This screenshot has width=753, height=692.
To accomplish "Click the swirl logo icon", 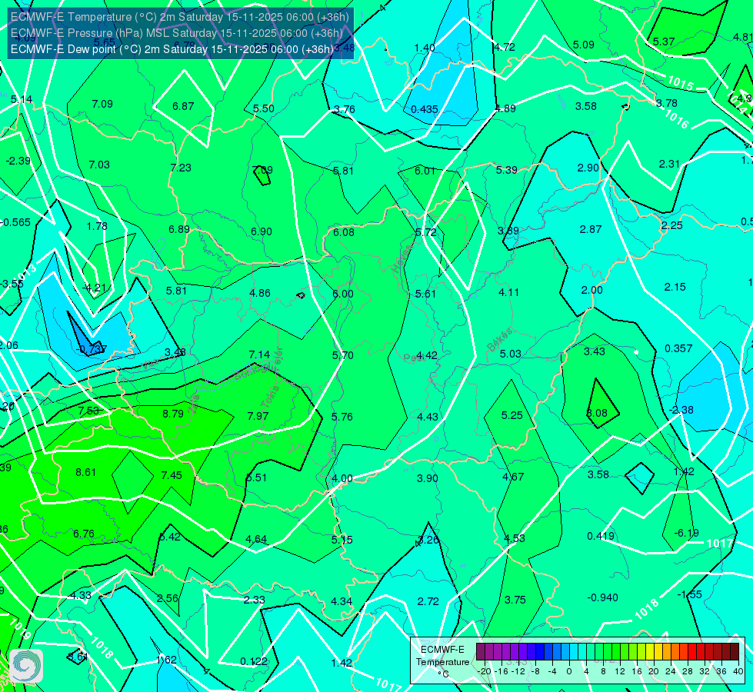I will 26,666.
